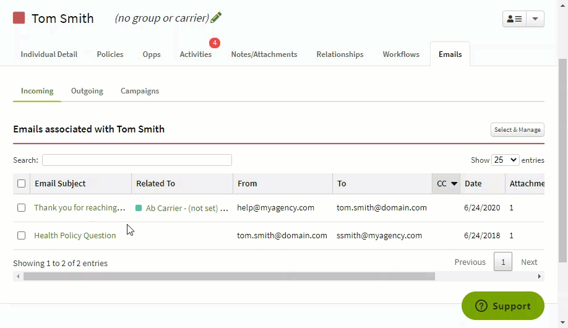Switch to the Individual Detail tab
Viewport: 568px width, 328px height.
[49, 54]
